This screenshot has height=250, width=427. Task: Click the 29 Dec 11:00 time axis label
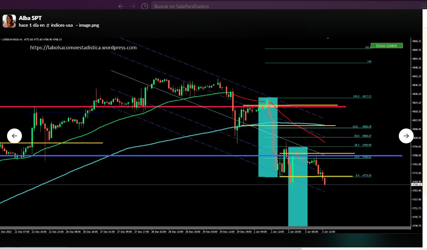(x=227, y=232)
